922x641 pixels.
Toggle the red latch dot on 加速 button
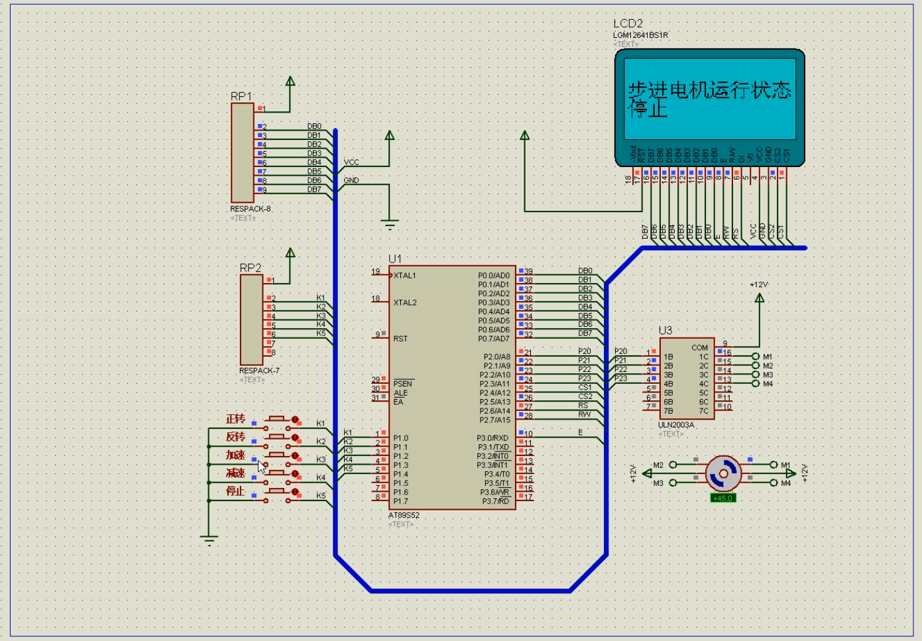(x=295, y=456)
